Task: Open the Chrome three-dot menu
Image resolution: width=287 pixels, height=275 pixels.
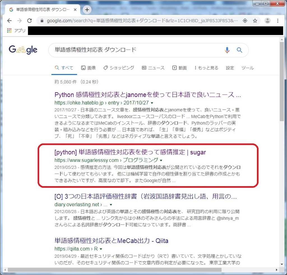Action: point(278,21)
